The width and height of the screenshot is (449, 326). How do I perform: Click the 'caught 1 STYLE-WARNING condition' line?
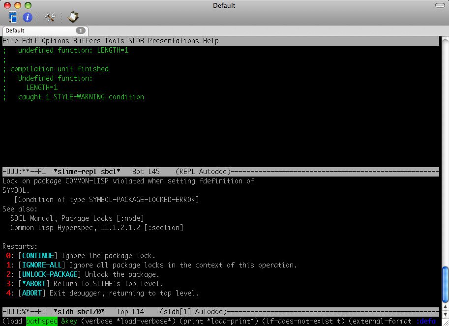click(81, 97)
